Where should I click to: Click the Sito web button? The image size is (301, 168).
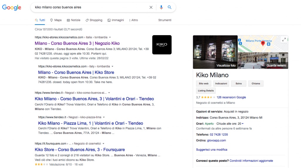pos(204,84)
